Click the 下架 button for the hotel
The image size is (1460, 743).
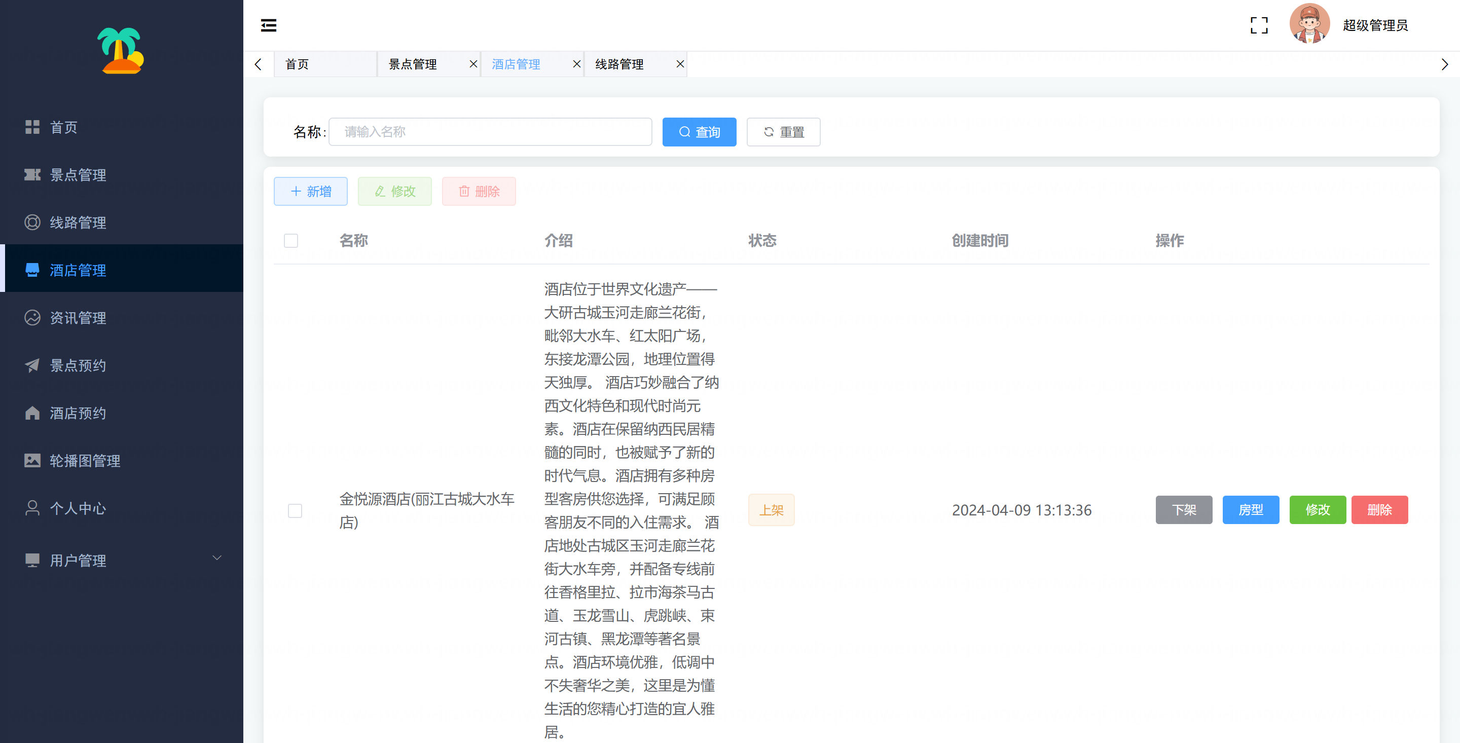[x=1183, y=509]
